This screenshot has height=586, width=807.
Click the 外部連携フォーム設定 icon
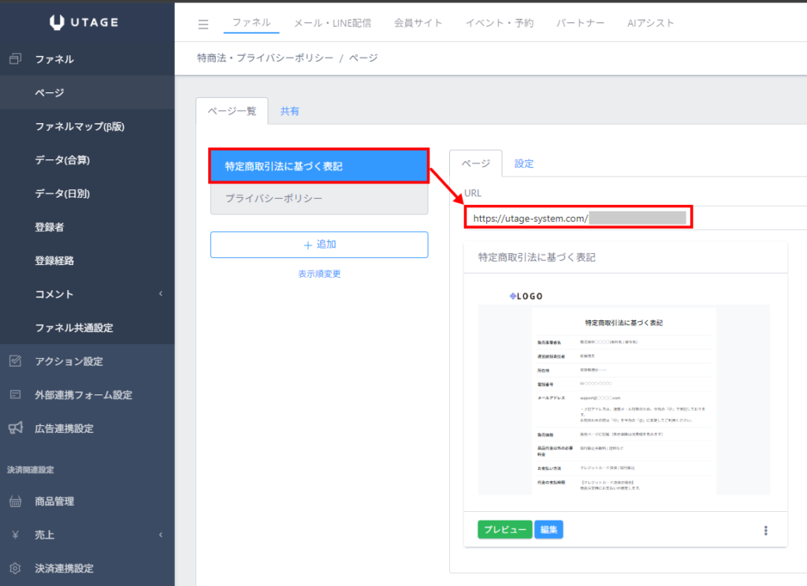[15, 395]
